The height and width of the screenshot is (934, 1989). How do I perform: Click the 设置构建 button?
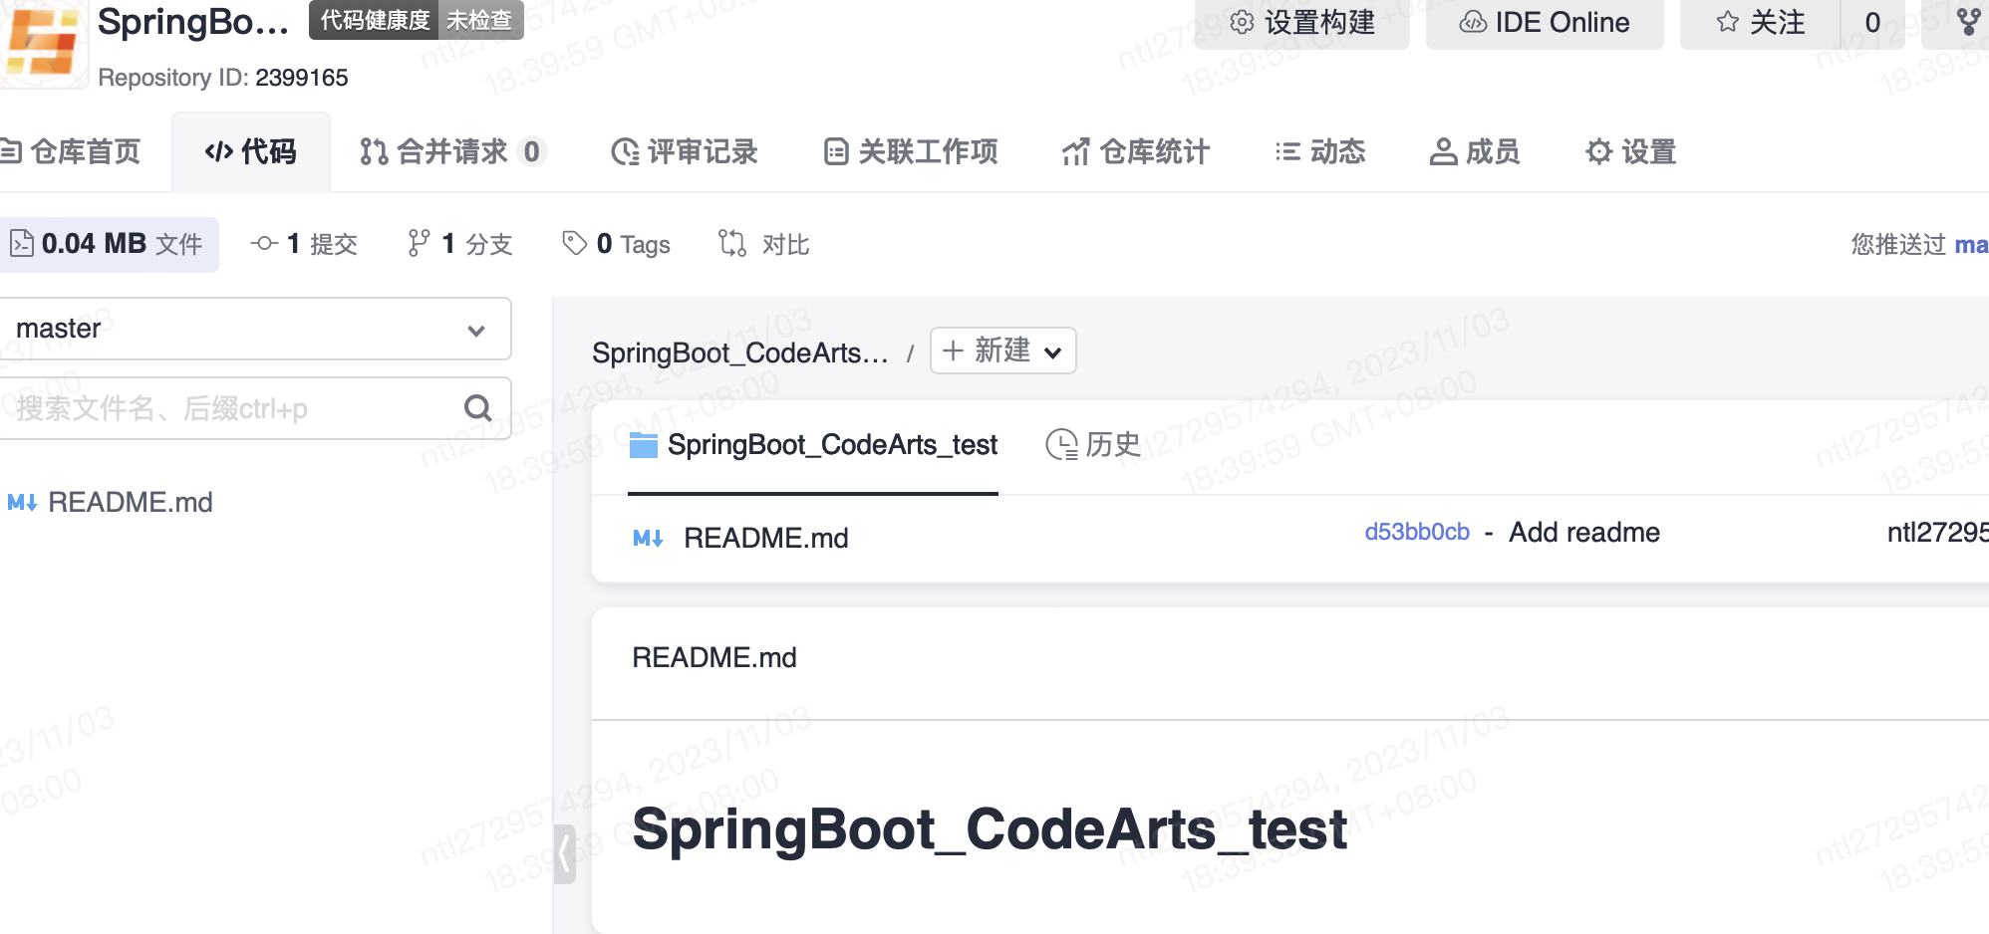(1301, 22)
